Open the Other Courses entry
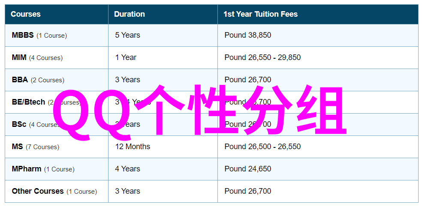 coord(38,192)
